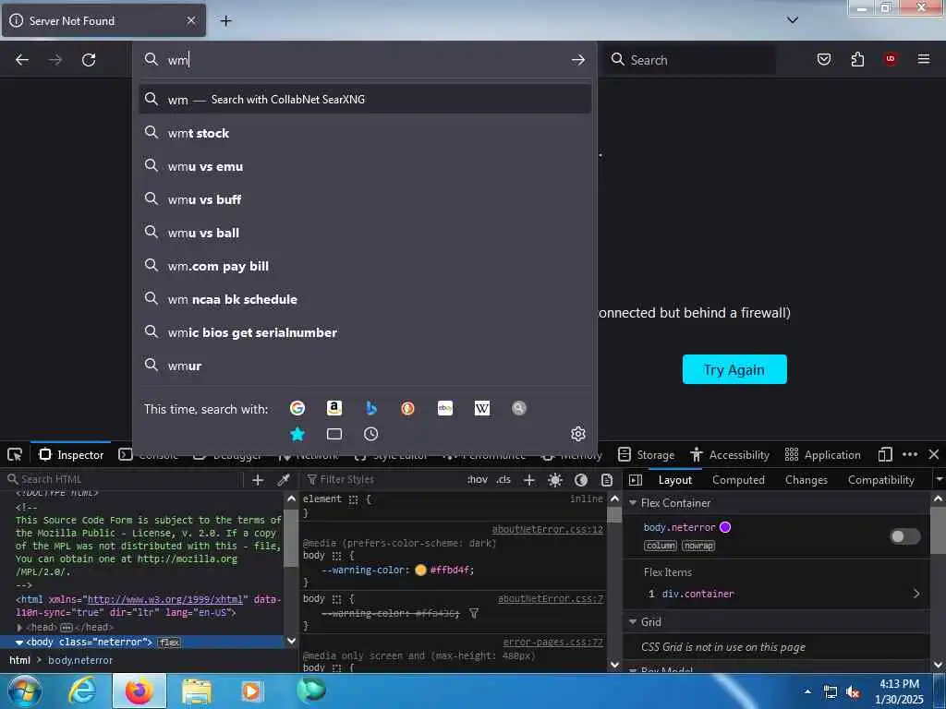946x709 pixels.
Task: Reload the current page
Action: tap(89, 60)
